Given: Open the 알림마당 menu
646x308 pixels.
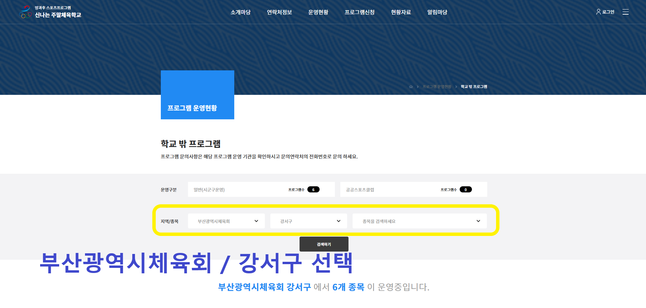Looking at the screenshot, I should [x=437, y=12].
